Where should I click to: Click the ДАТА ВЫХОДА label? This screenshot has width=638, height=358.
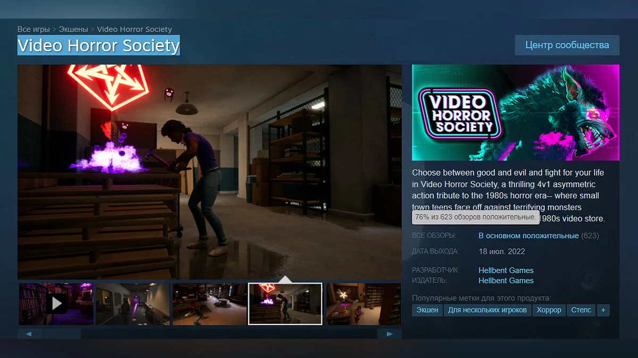435,251
